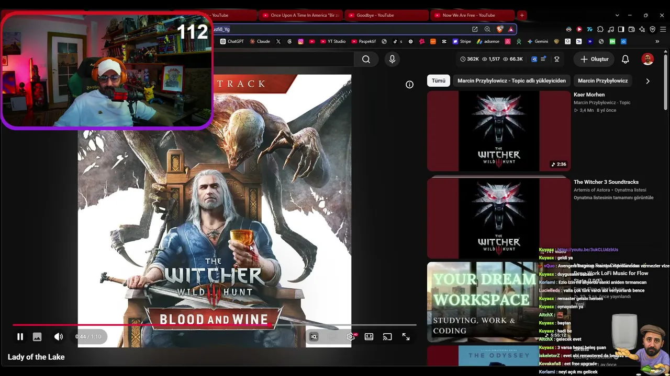Switch to the 'Goodbye - YouTube' tab

coord(386,15)
